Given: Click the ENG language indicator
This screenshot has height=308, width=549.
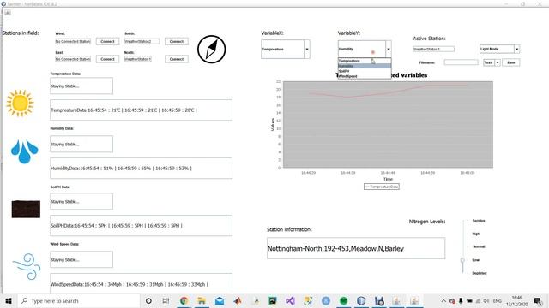Looking at the screenshot, I should coord(498,300).
